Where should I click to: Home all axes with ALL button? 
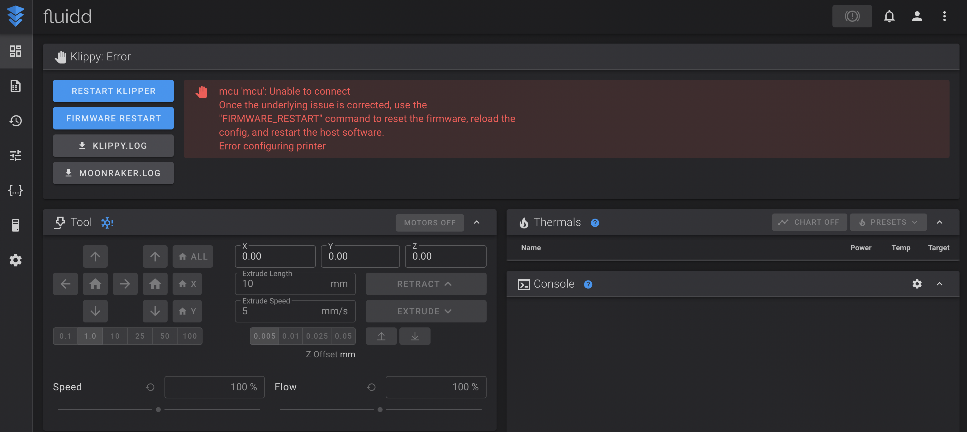[193, 256]
